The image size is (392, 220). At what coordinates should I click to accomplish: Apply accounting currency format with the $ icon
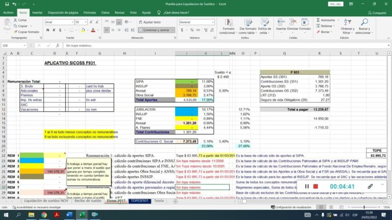pos(182,30)
